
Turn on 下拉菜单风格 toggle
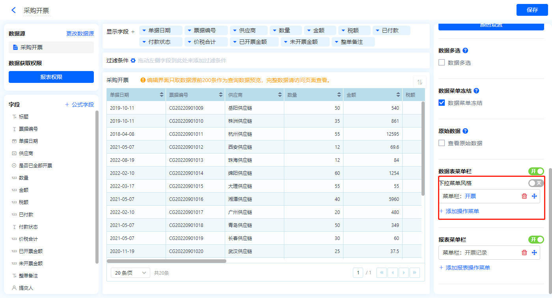535,183
